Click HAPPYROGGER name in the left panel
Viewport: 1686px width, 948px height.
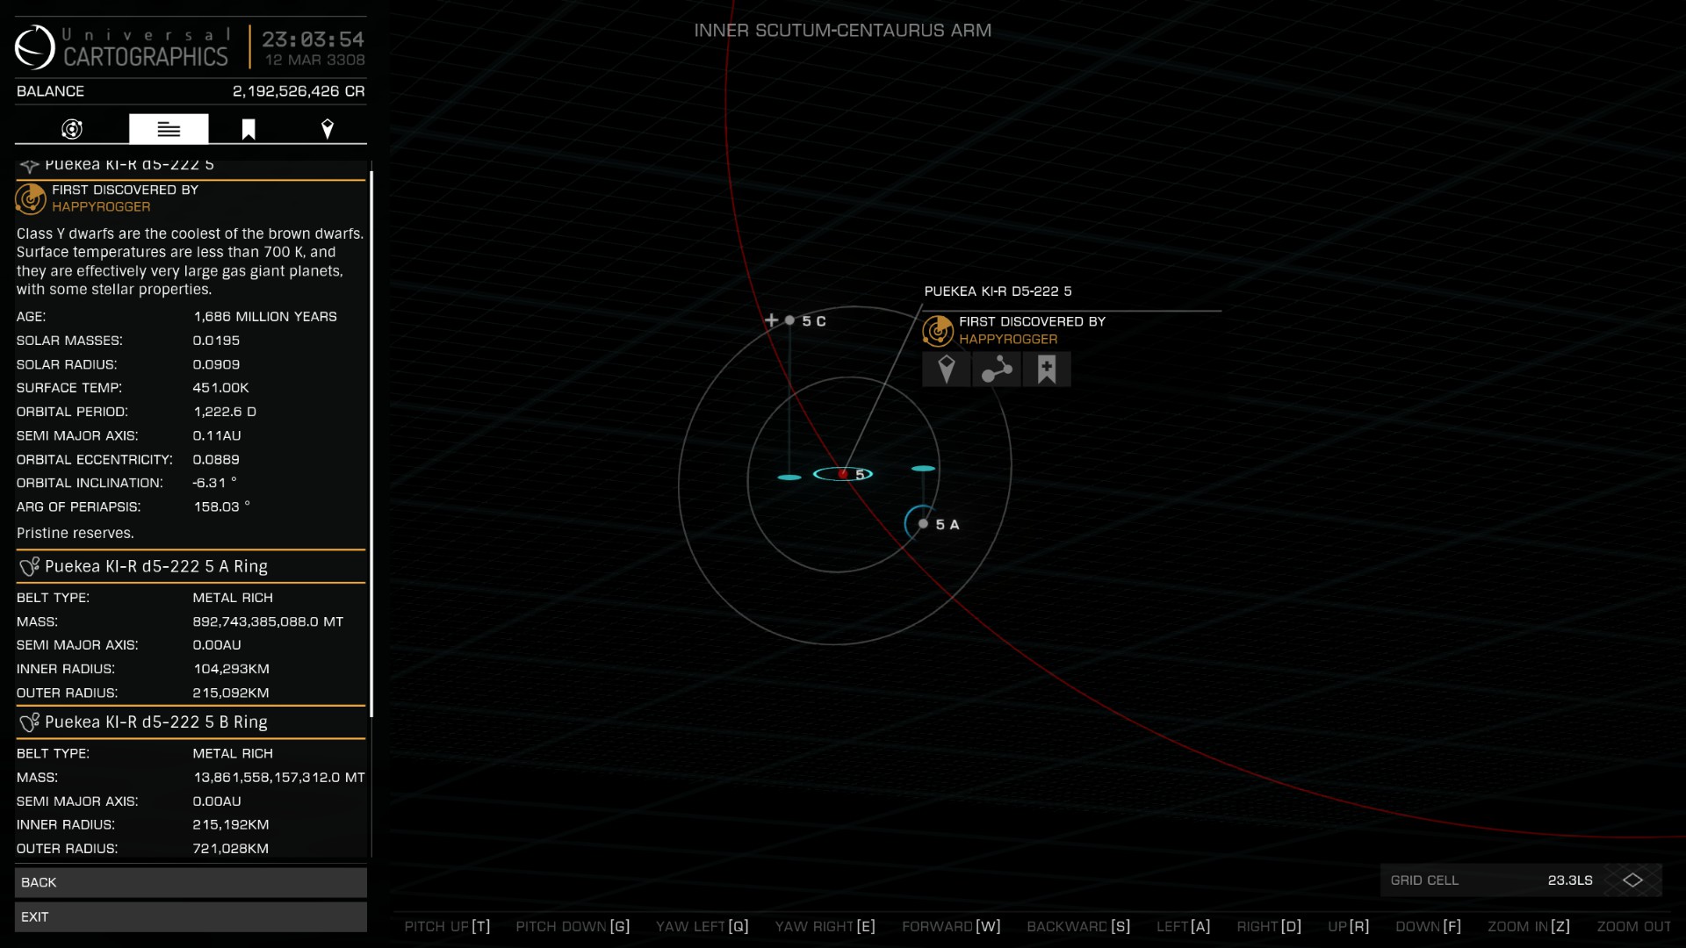(101, 207)
